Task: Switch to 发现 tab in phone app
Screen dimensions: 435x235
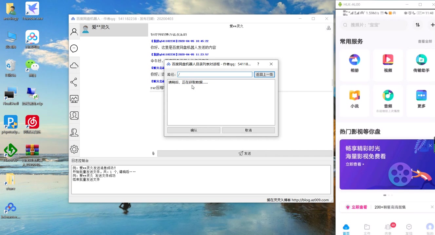Action: tap(409, 229)
